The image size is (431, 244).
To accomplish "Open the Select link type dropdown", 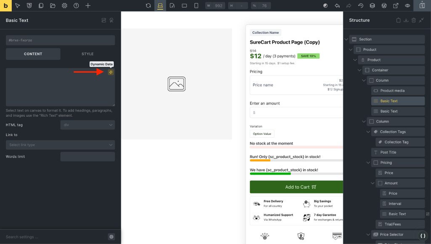I will [60, 145].
